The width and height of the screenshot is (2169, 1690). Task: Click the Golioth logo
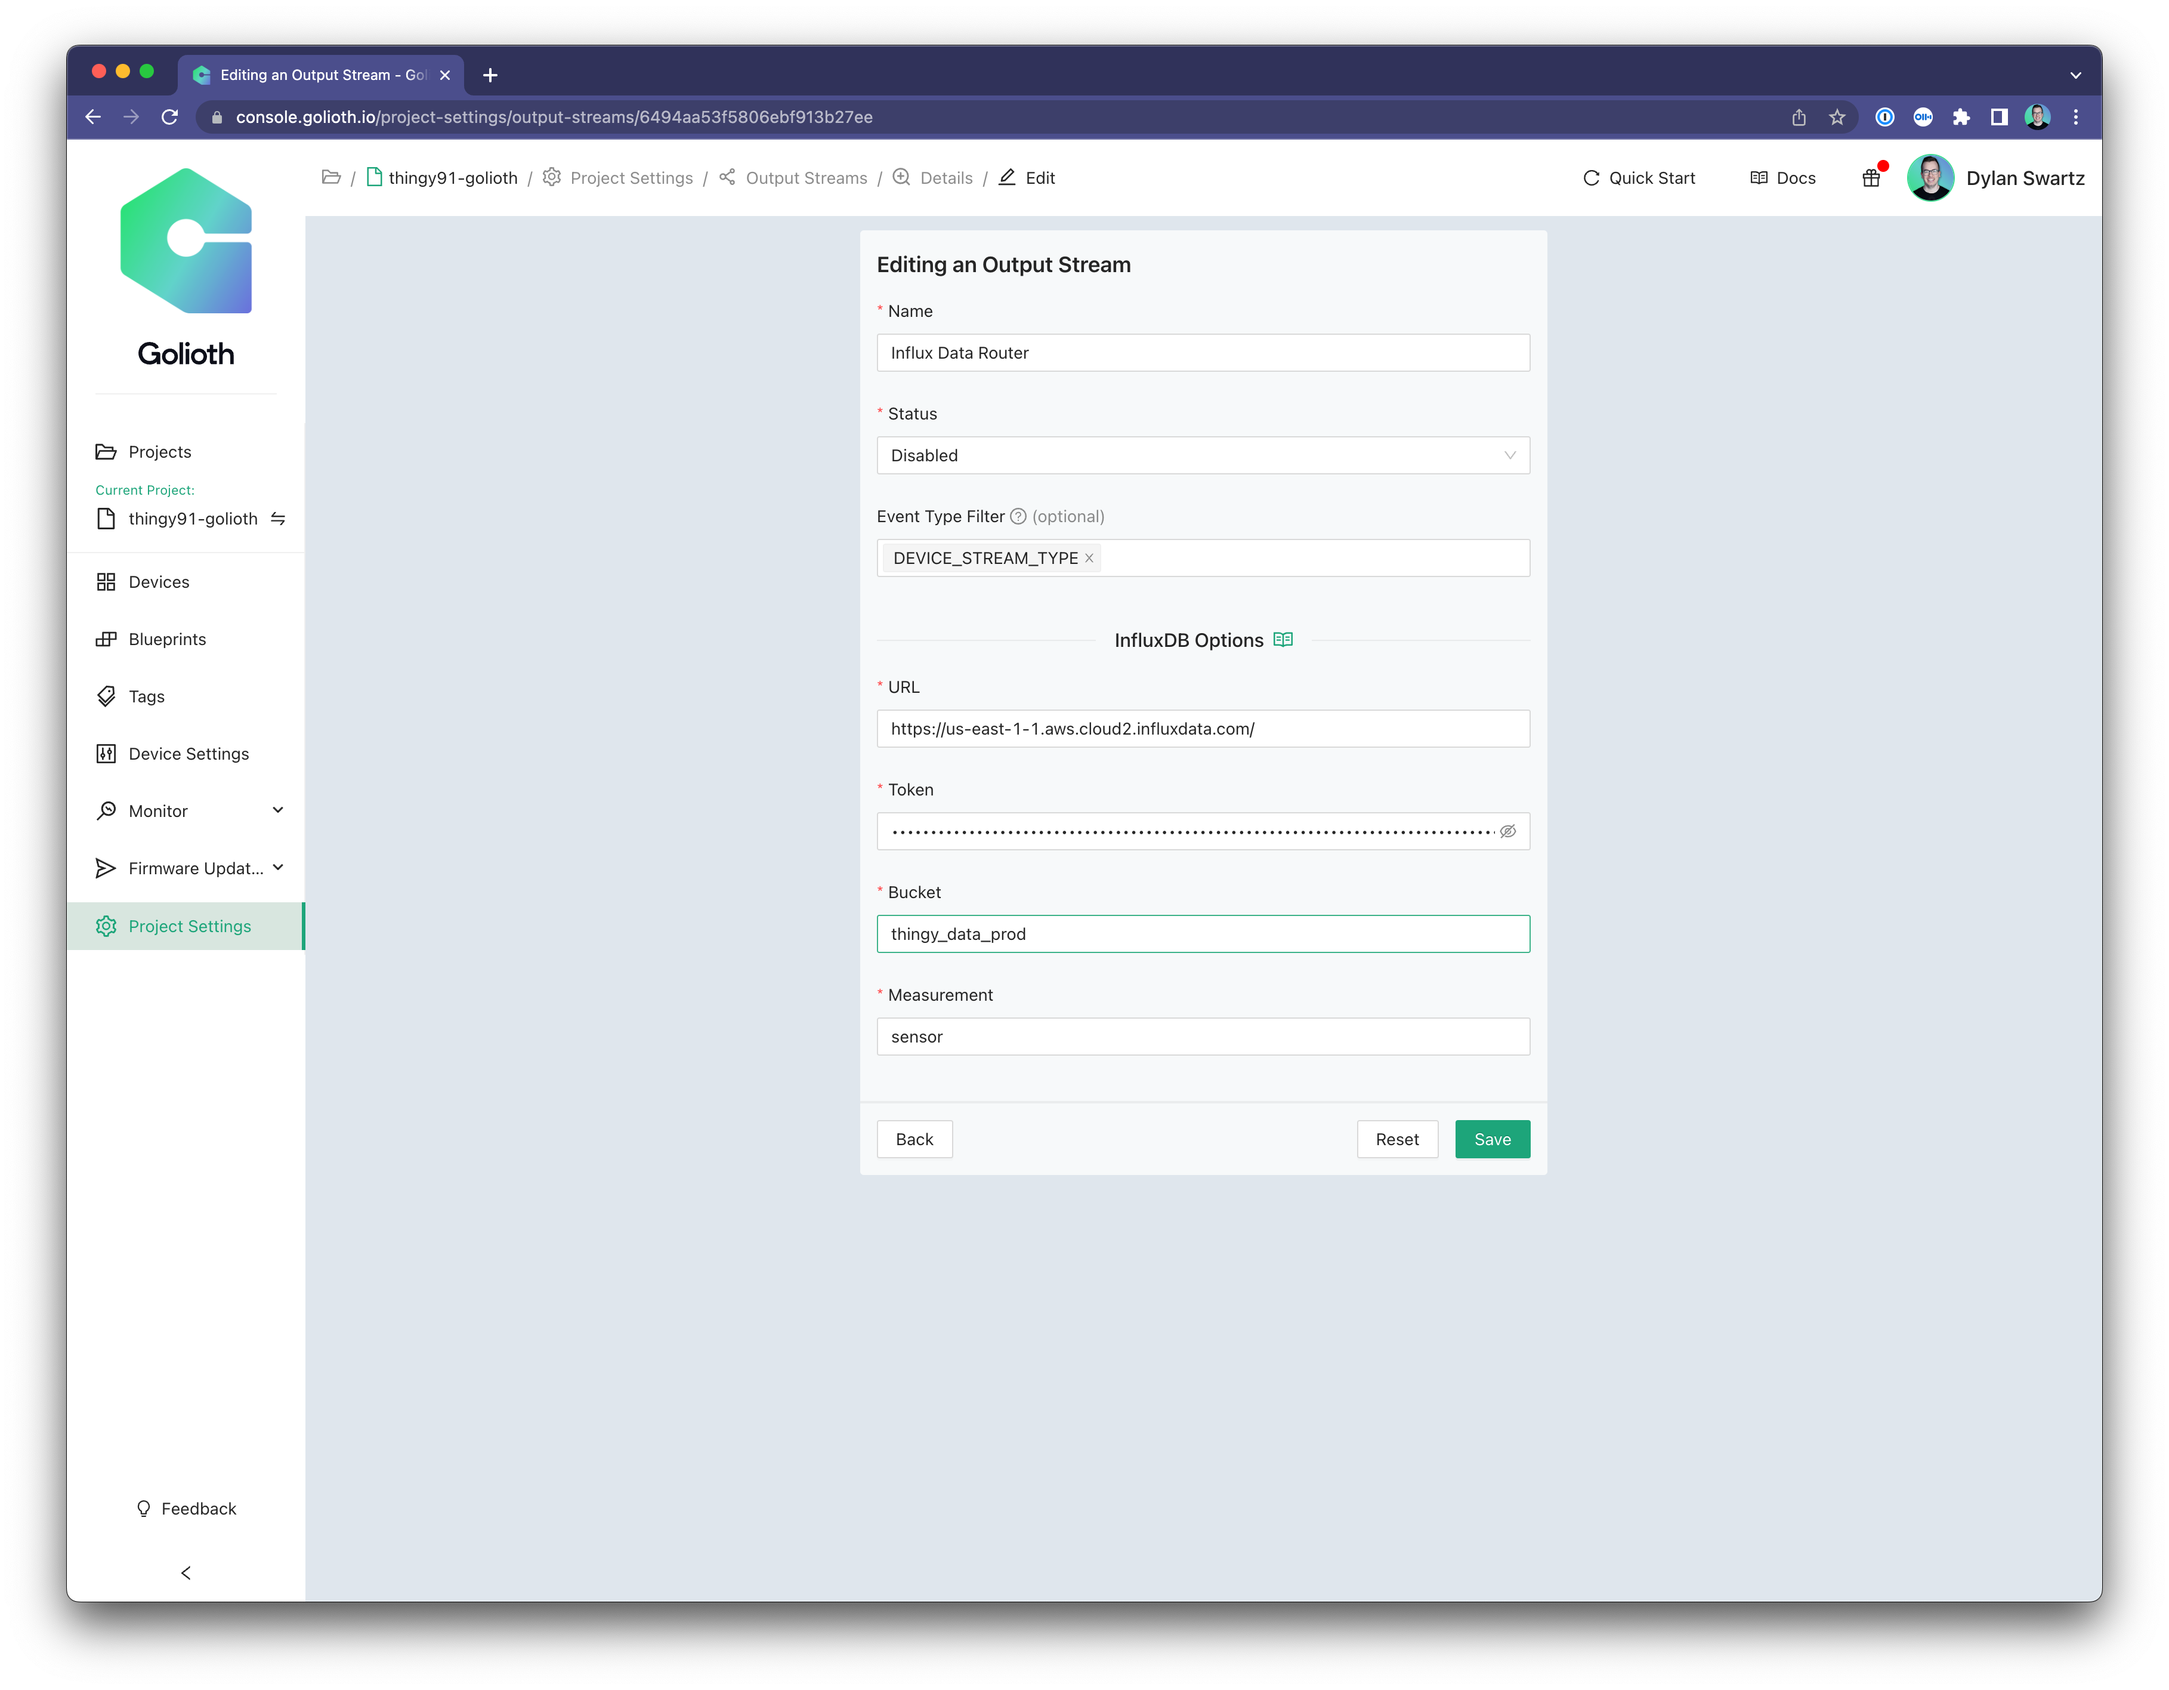[x=186, y=267]
